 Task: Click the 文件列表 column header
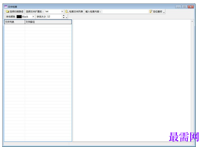[15, 22]
